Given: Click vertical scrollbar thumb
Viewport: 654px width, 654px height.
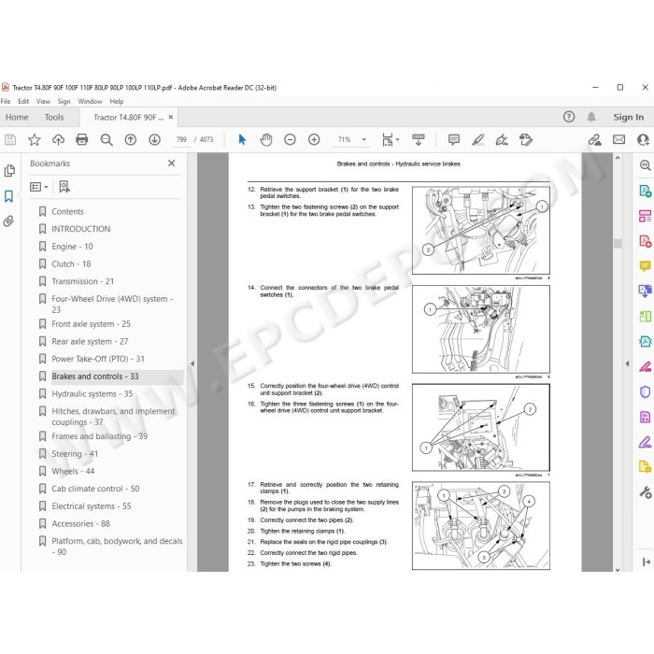Looking at the screenshot, I should (618, 244).
